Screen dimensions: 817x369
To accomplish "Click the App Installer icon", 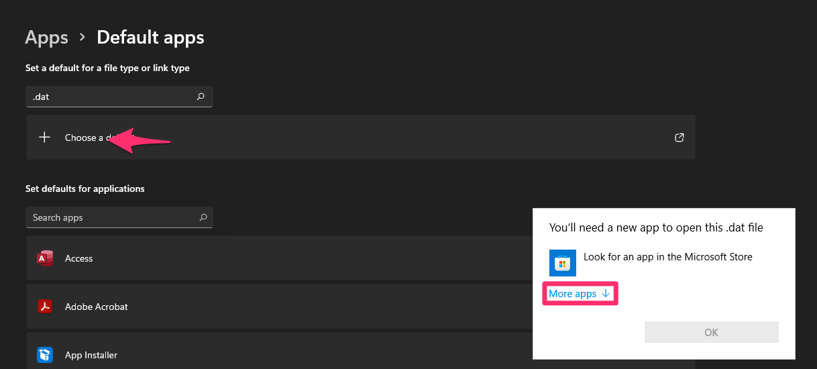I will pos(46,355).
